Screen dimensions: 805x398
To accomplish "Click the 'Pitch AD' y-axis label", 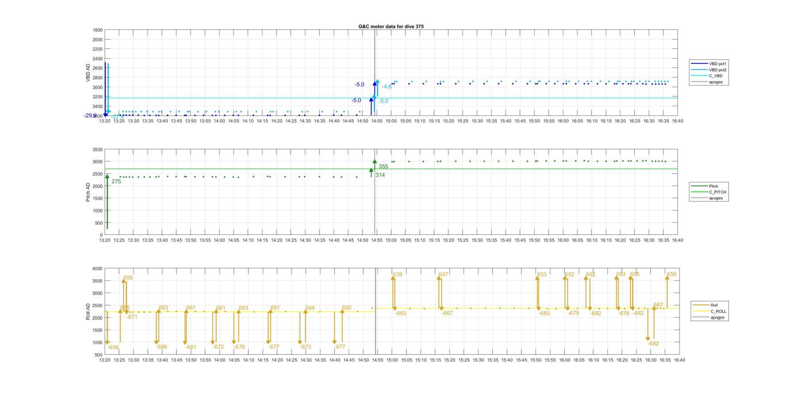I will coord(89,192).
